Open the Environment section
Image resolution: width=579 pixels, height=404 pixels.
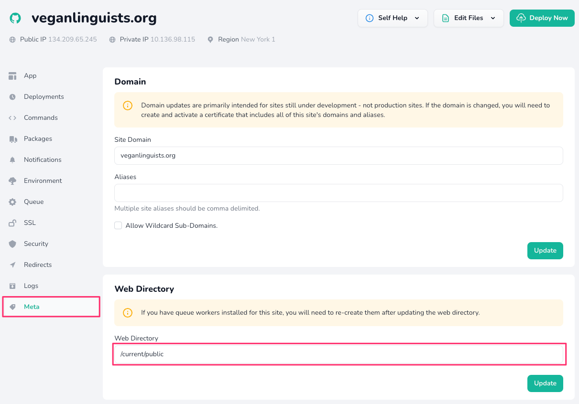(x=43, y=181)
